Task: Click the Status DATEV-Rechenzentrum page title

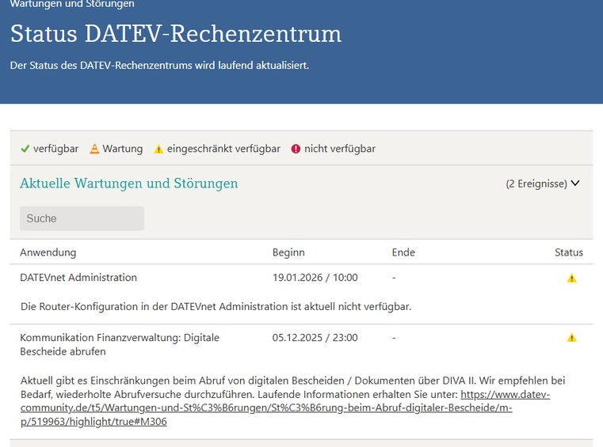Action: point(176,34)
